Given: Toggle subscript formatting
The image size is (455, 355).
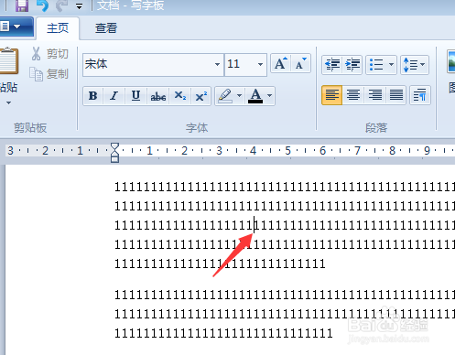Looking at the screenshot, I should (x=180, y=96).
